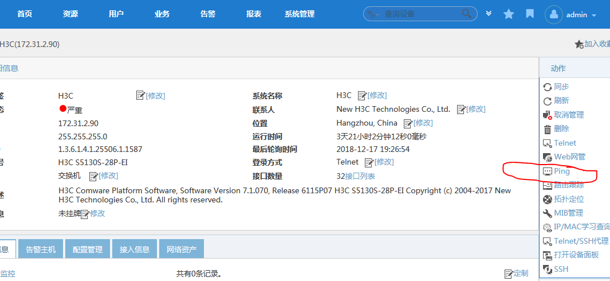Click the 取消管理 link
610x281 pixels.
(569, 115)
